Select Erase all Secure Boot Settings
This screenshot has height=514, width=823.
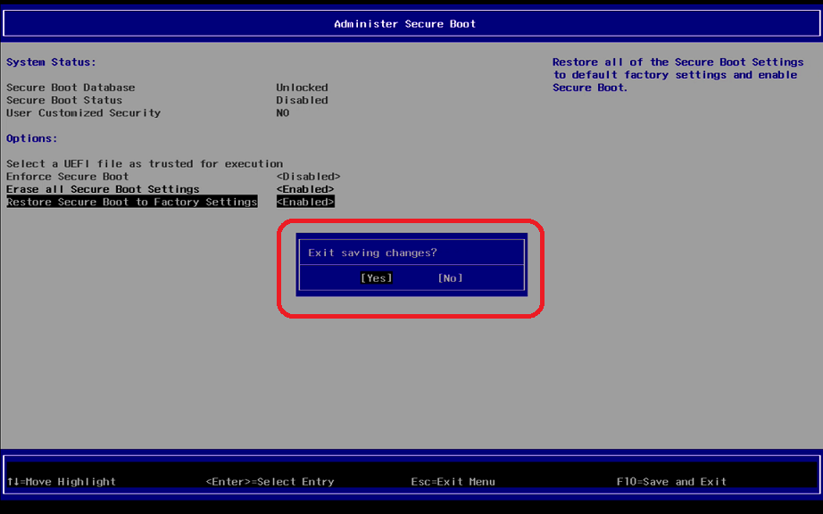coord(103,189)
